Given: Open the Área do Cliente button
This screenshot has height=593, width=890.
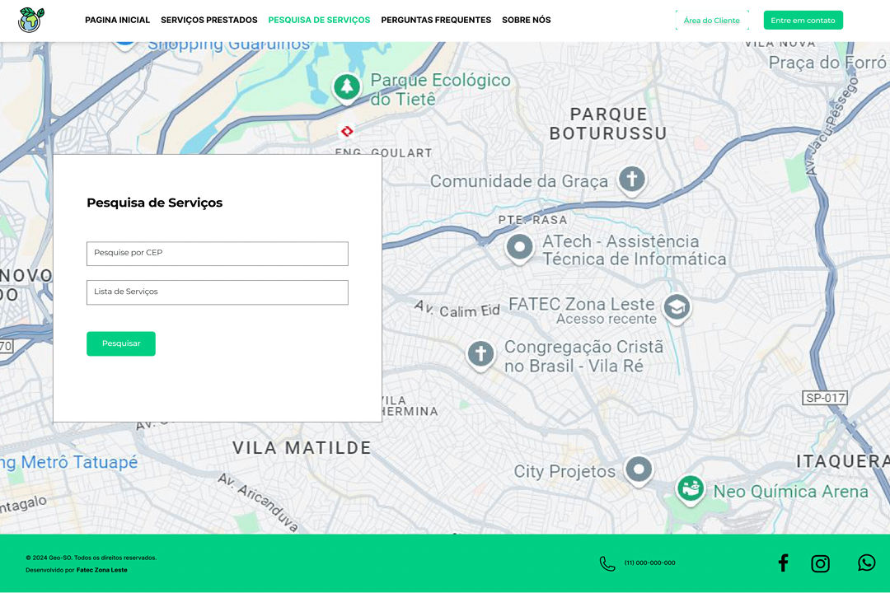Looking at the screenshot, I should point(711,21).
